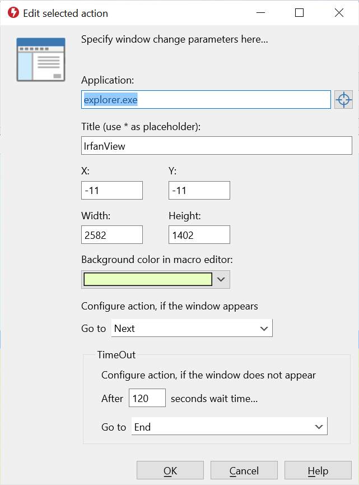This screenshot has height=485, width=359.
Task: Expand the background color dropdown arrow
Action: [221, 279]
